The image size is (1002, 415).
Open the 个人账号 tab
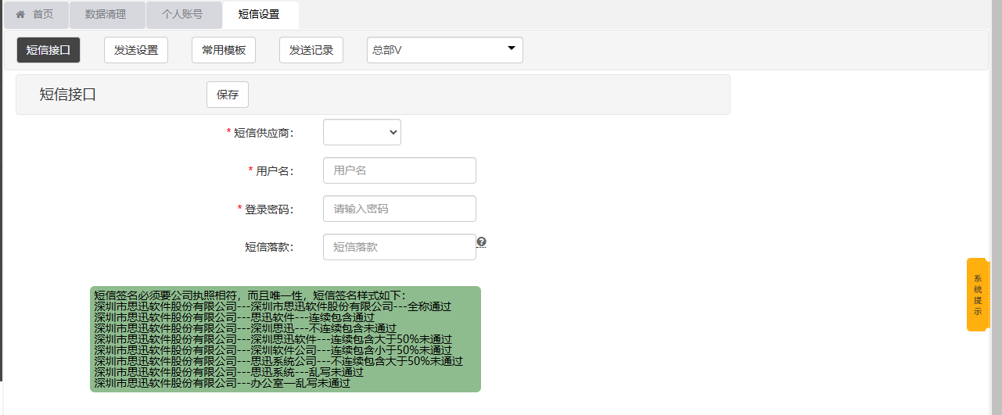tap(182, 14)
